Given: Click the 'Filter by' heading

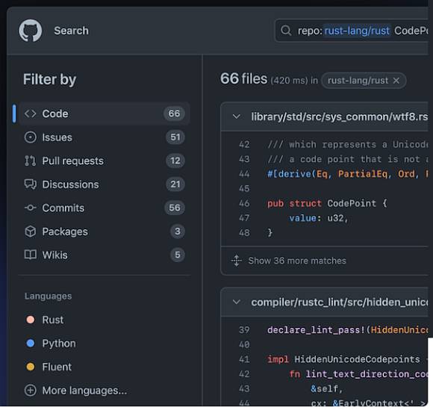Looking at the screenshot, I should (x=50, y=80).
